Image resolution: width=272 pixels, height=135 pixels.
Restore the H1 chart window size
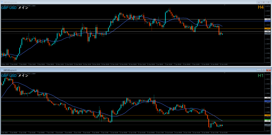(x=264, y=70)
